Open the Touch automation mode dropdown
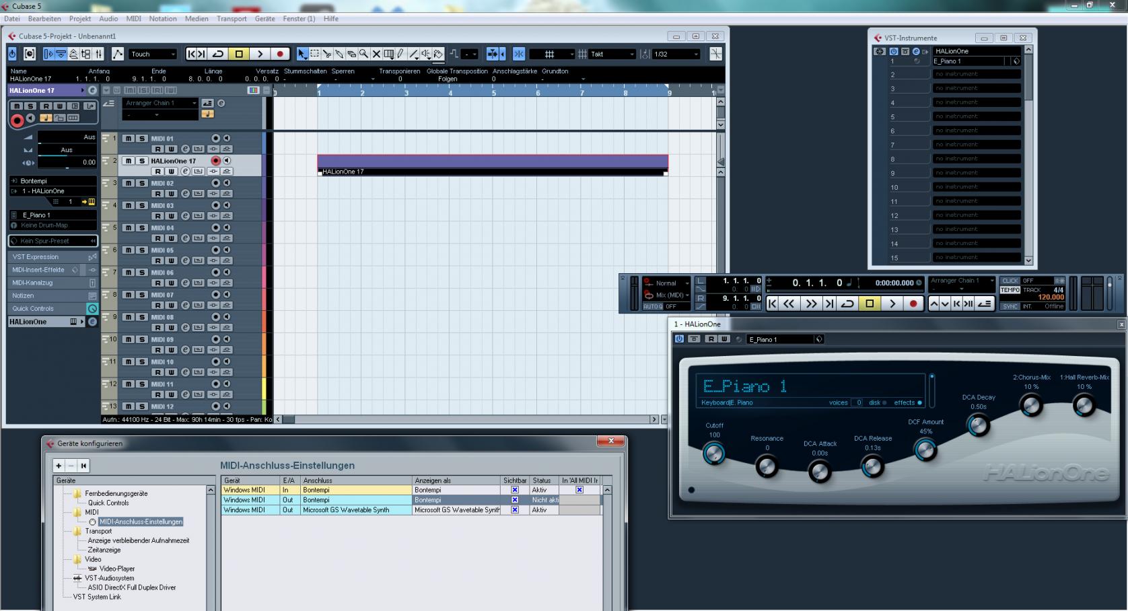 click(x=153, y=54)
